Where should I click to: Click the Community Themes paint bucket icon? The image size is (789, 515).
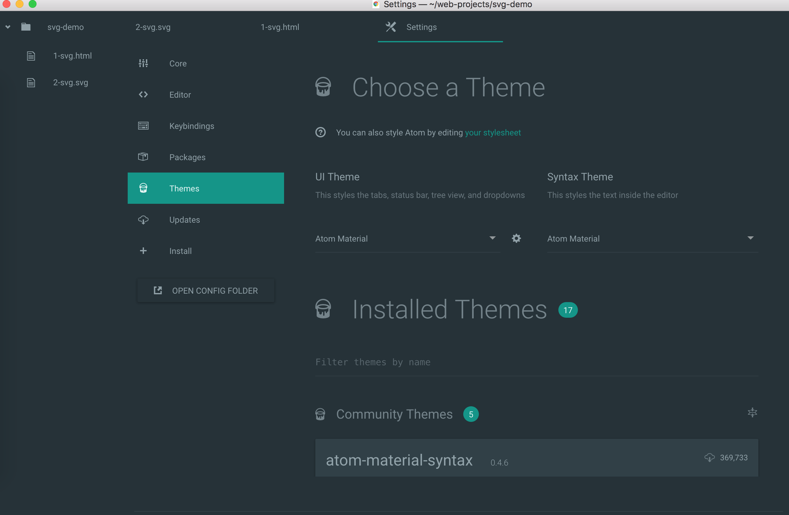click(320, 414)
